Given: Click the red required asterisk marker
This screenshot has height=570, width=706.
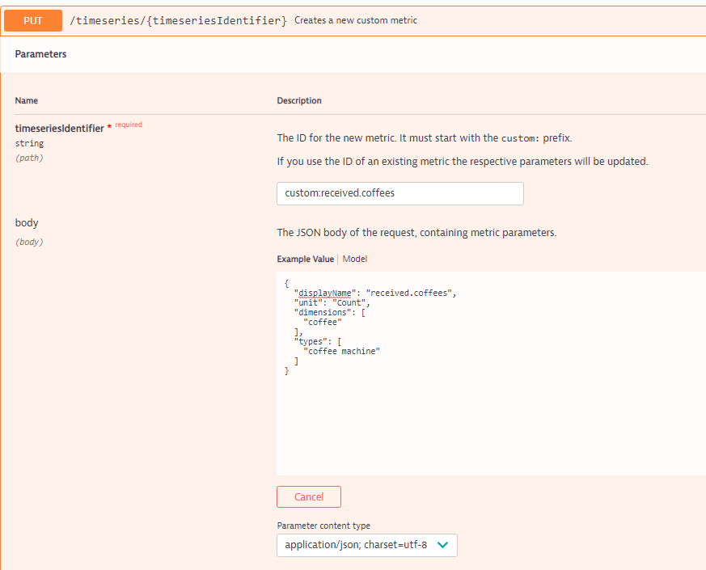Looking at the screenshot, I should [109, 128].
